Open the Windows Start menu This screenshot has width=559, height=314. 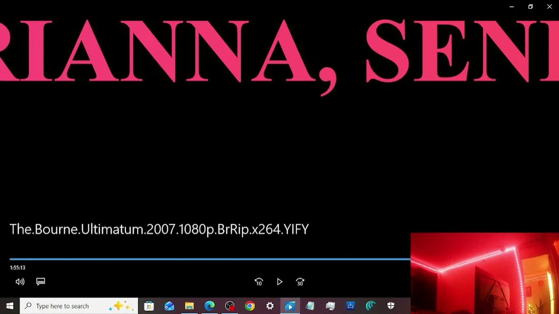click(10, 306)
